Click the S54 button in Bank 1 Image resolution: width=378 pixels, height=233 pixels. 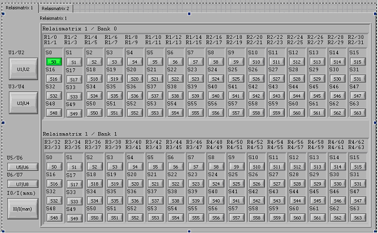[x=176, y=218]
